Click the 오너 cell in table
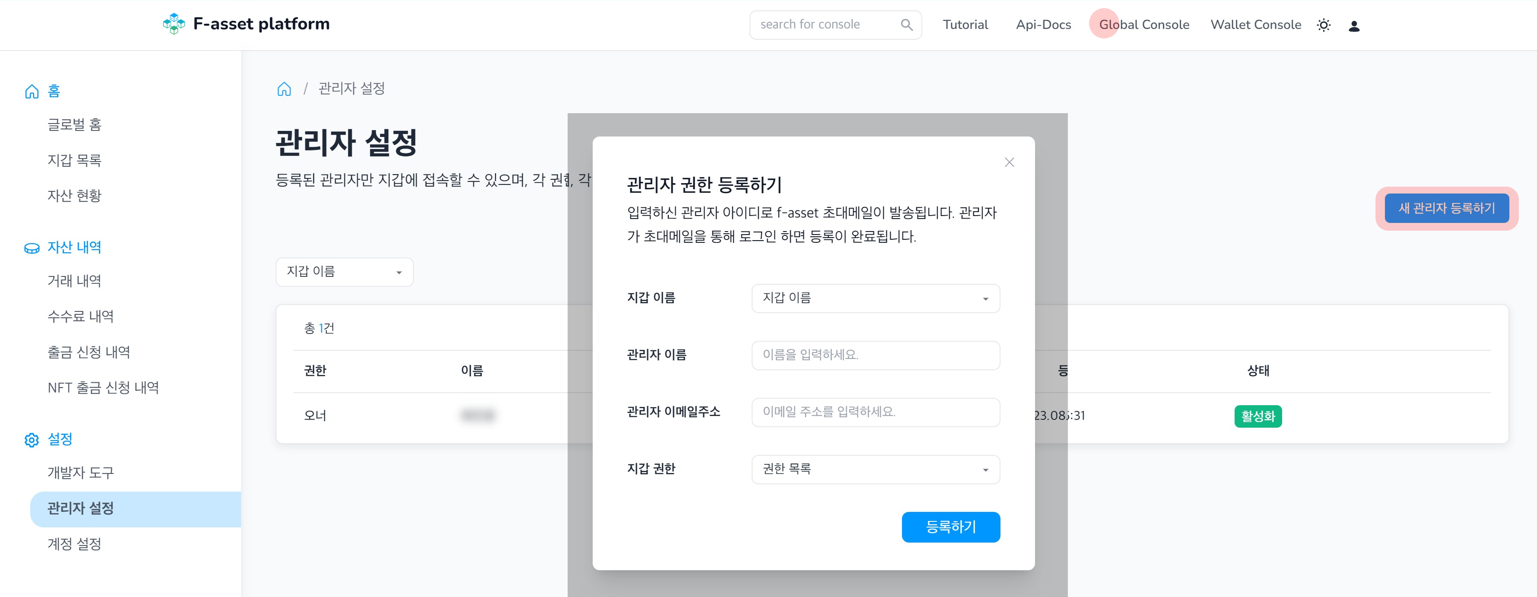 (x=315, y=416)
